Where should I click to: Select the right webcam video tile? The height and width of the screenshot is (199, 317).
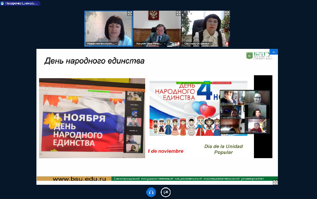206,28
